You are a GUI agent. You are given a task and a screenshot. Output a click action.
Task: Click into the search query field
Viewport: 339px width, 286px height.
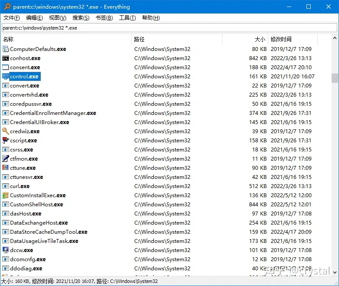(x=169, y=28)
